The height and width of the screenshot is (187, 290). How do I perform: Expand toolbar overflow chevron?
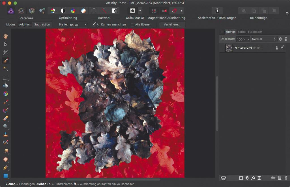[x=287, y=13]
